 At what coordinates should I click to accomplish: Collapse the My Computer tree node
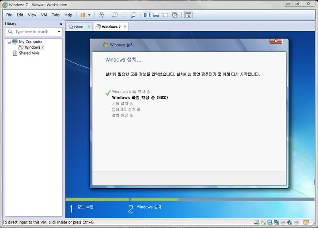(x=9, y=42)
